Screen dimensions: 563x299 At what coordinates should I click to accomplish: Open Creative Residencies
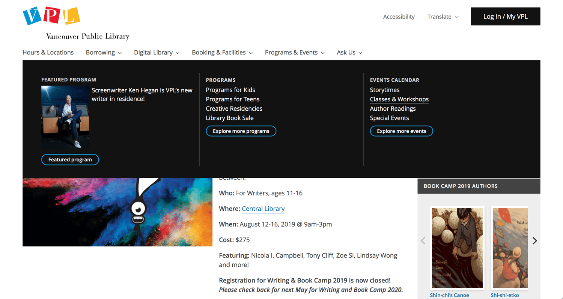click(x=234, y=109)
